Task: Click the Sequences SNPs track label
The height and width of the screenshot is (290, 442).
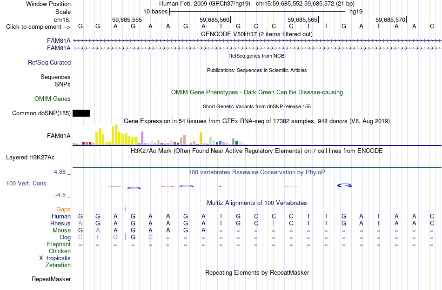Action: click(55, 80)
